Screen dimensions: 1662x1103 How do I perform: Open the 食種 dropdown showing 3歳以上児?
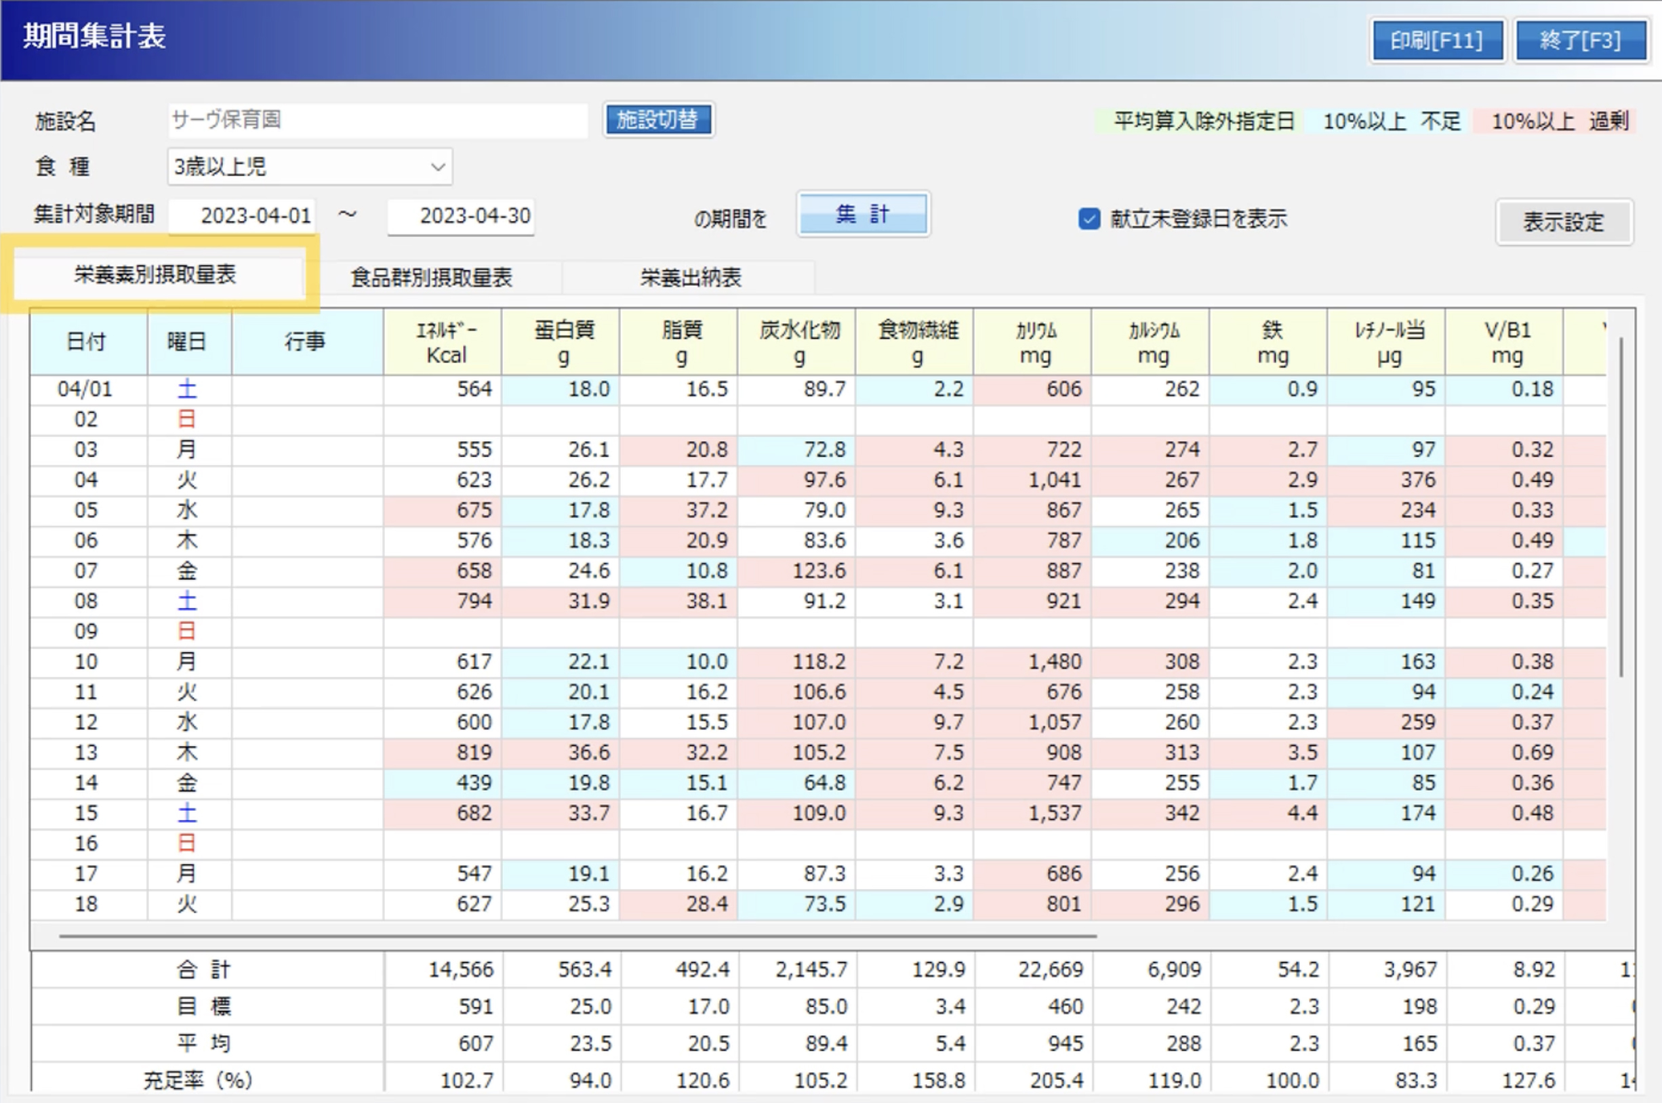click(310, 167)
